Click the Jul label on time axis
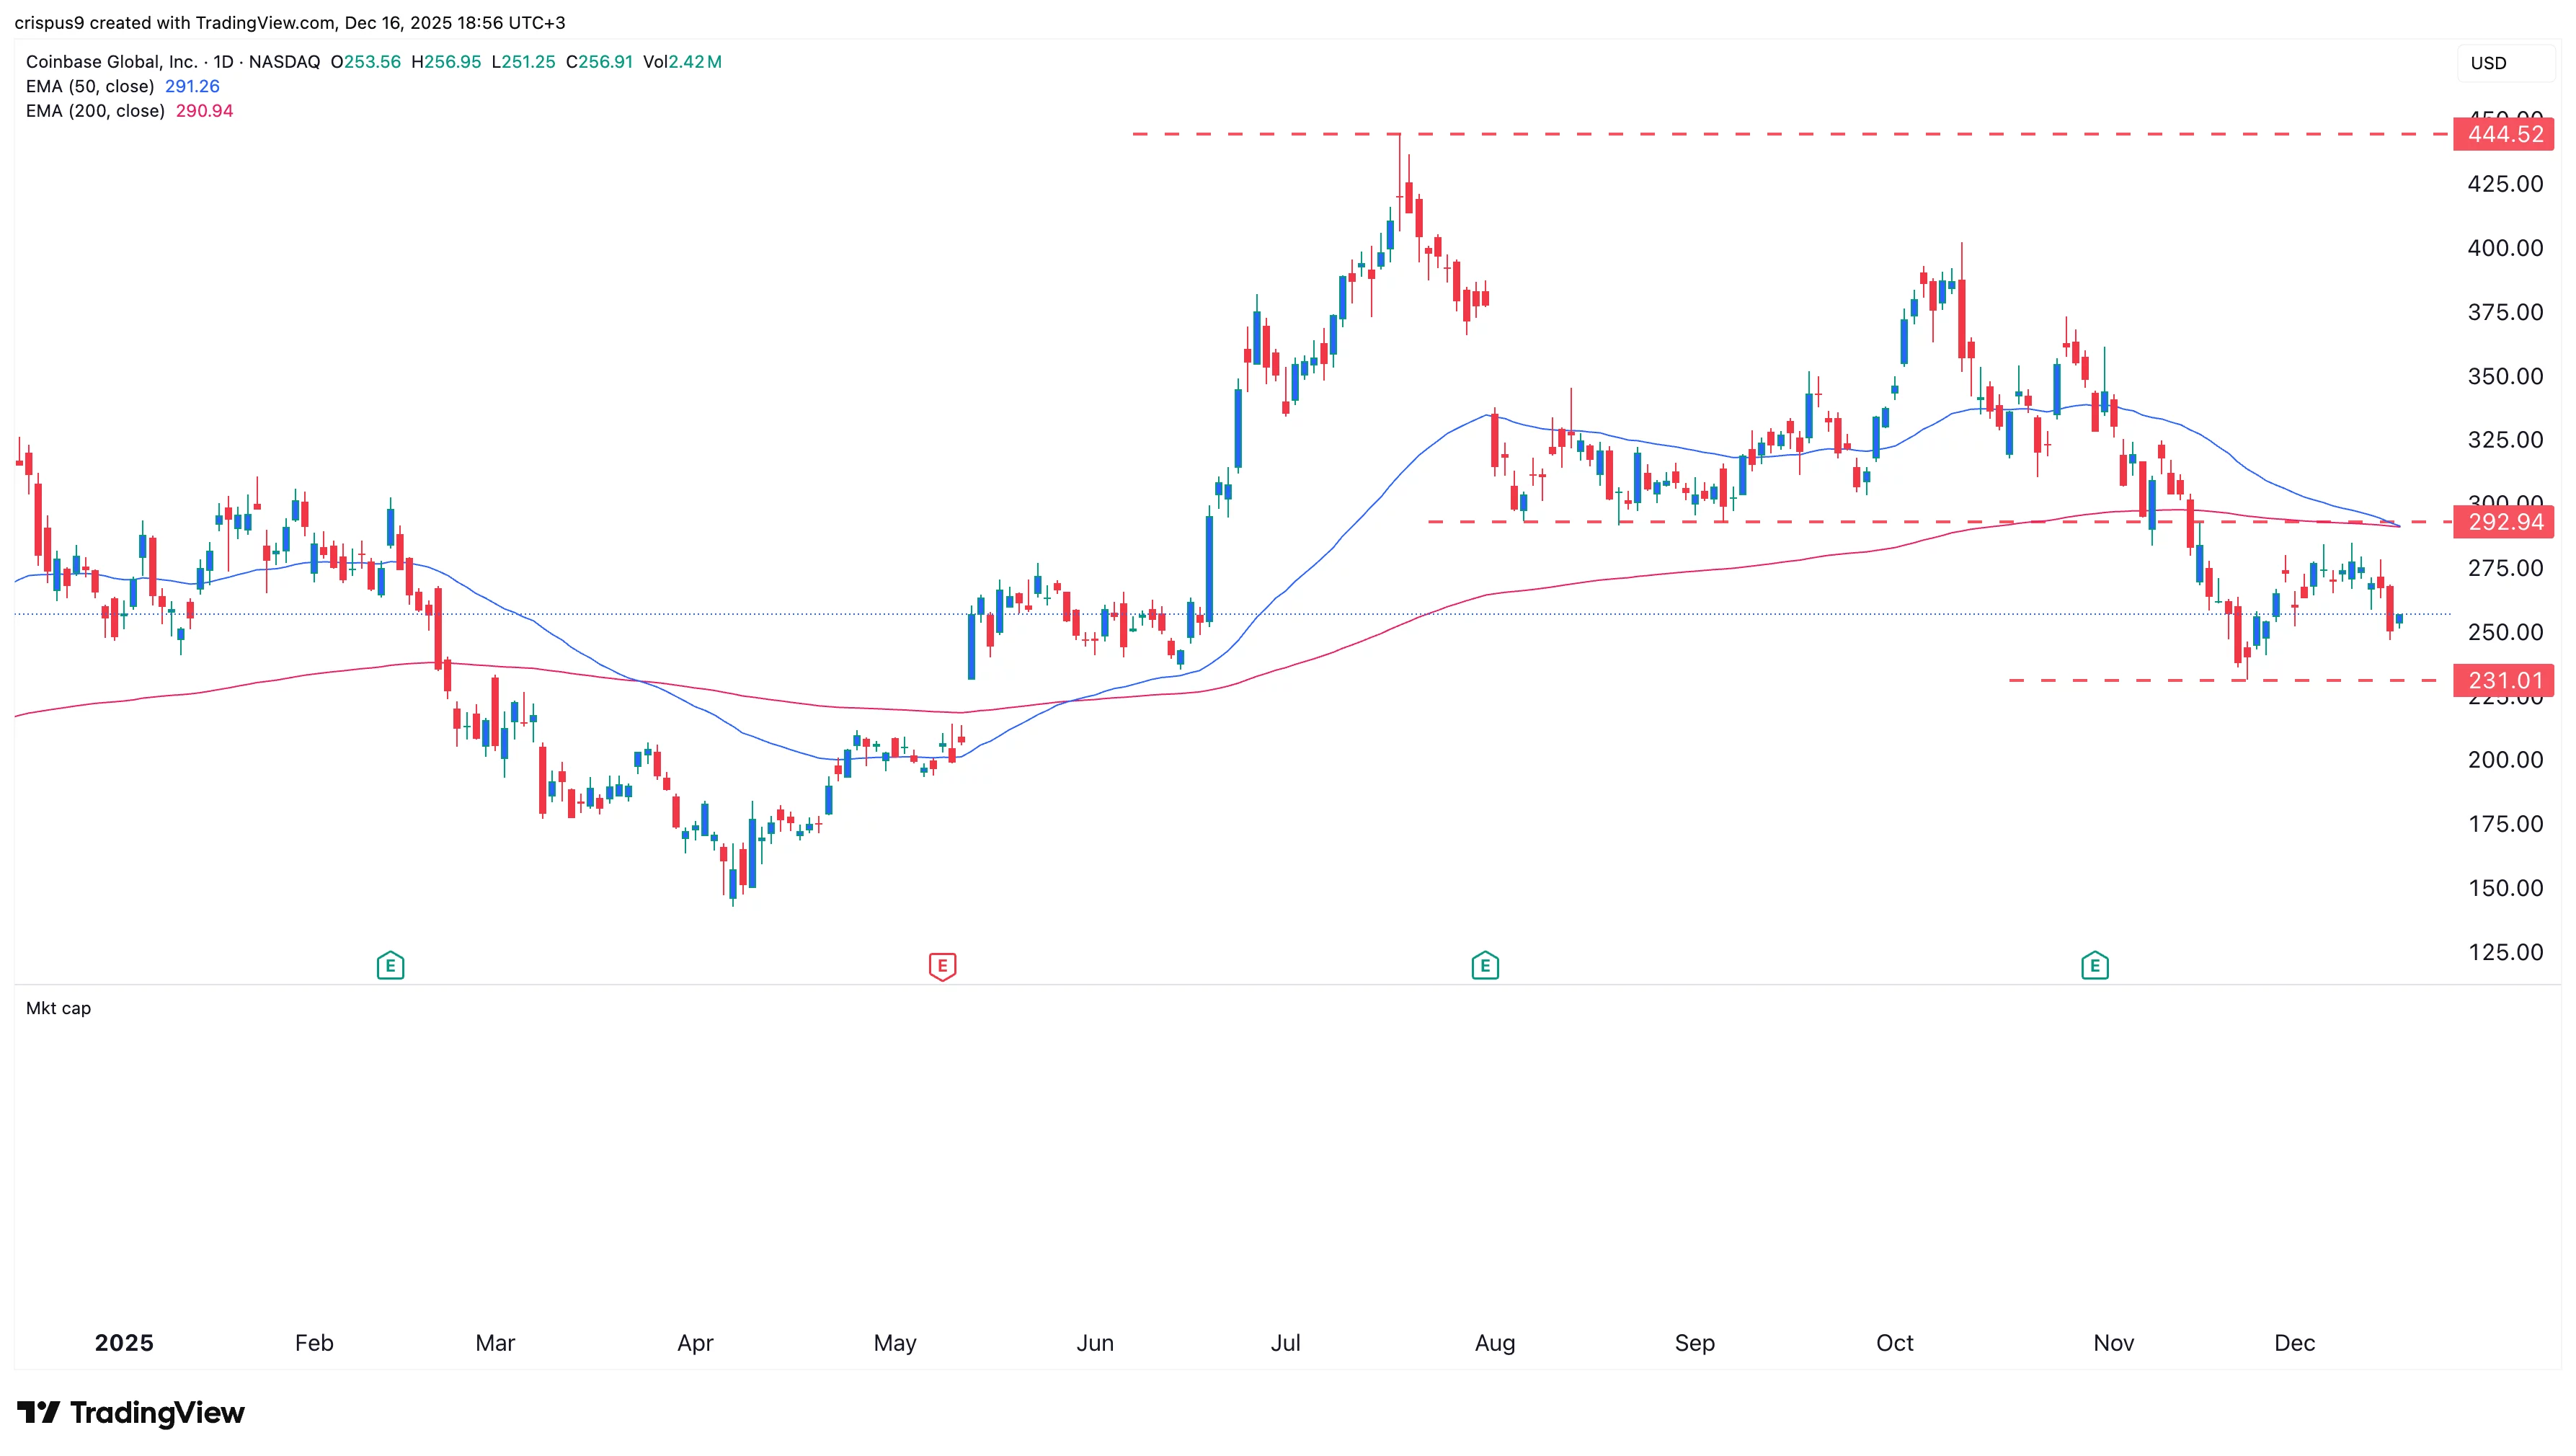The height and width of the screenshot is (1456, 2576). point(1285,1343)
